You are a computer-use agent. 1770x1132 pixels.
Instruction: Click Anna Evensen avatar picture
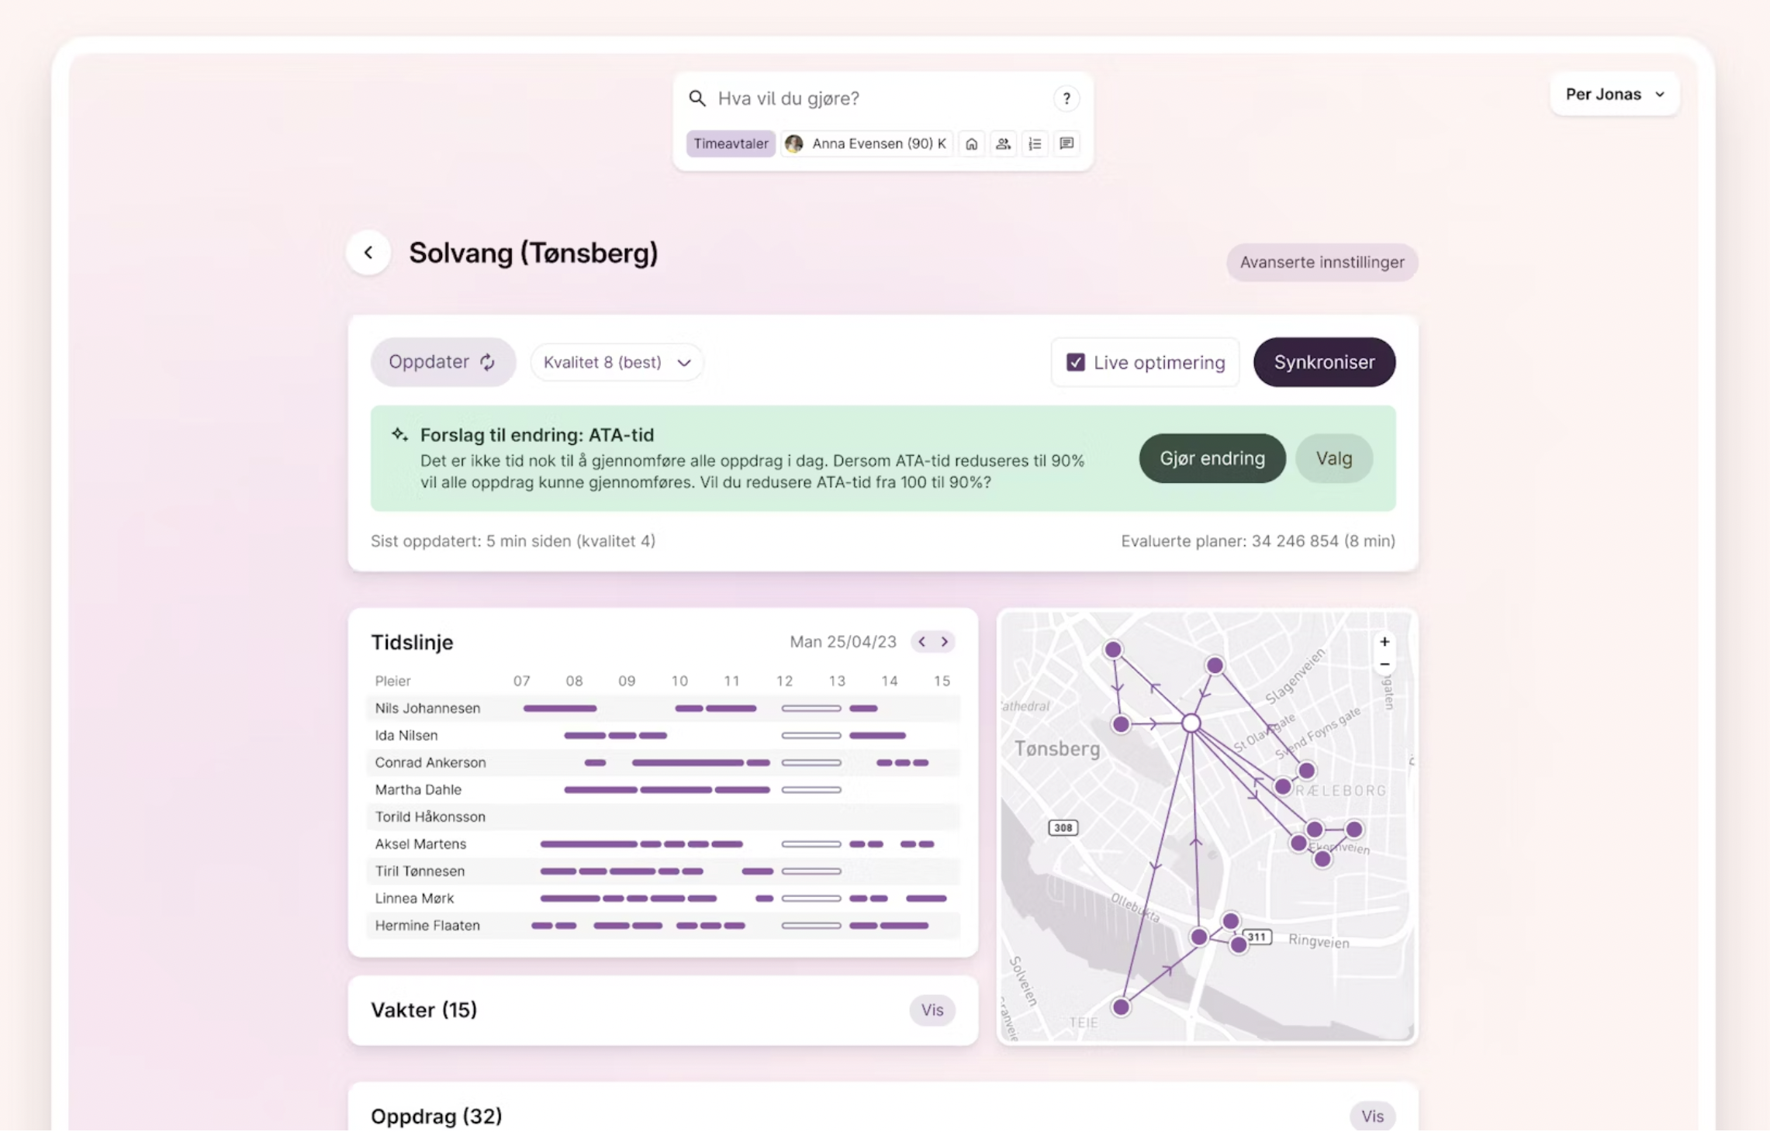click(x=793, y=144)
